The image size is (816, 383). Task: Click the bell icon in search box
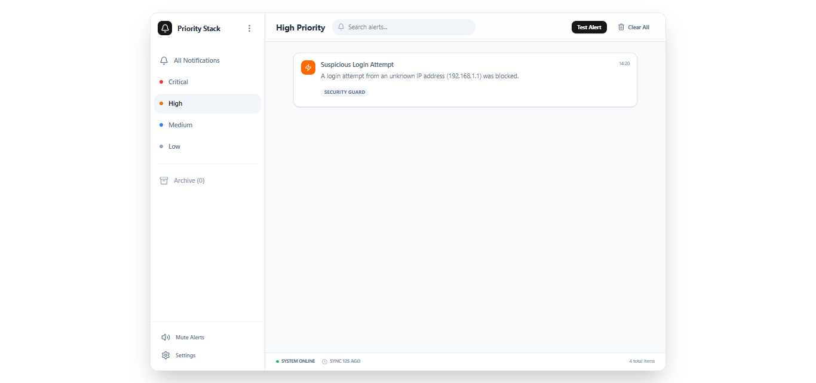coord(341,27)
